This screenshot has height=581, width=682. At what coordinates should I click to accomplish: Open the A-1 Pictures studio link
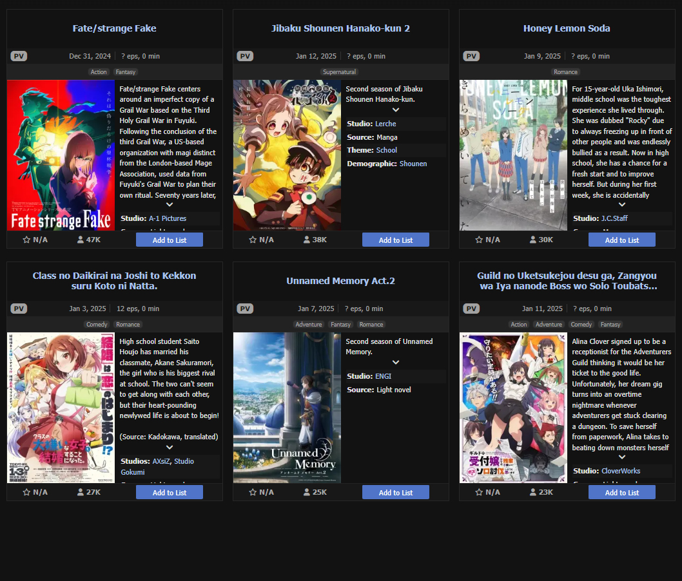[x=168, y=218]
